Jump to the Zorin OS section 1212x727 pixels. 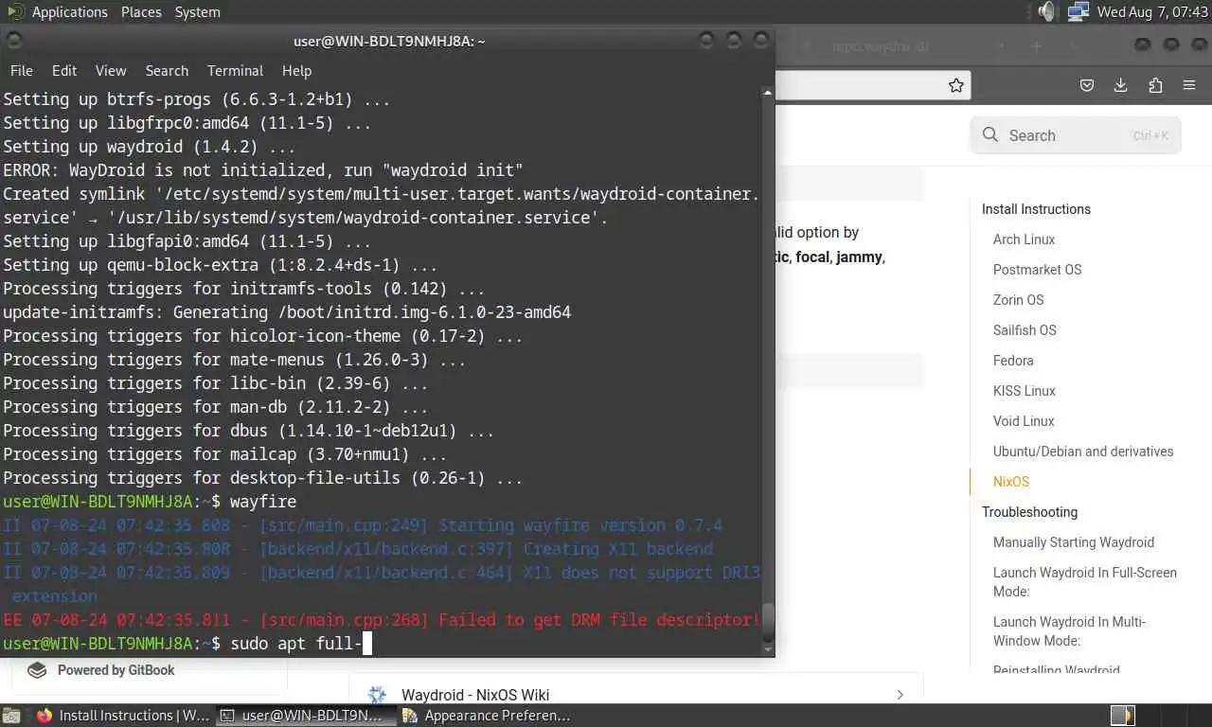point(1018,300)
